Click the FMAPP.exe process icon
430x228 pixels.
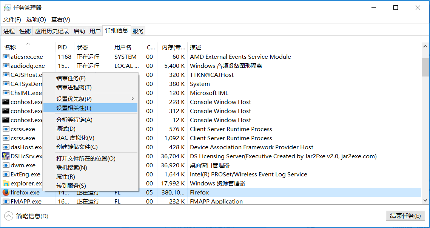click(6, 201)
